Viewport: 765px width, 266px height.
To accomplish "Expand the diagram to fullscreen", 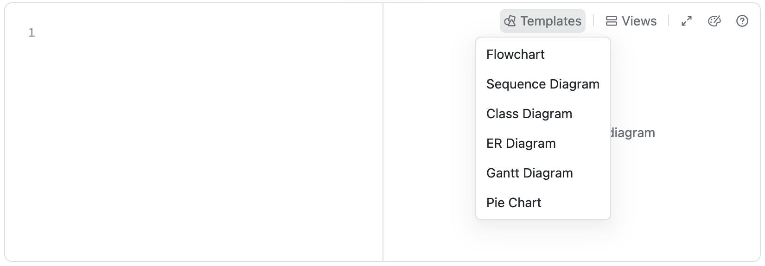I will coord(687,21).
